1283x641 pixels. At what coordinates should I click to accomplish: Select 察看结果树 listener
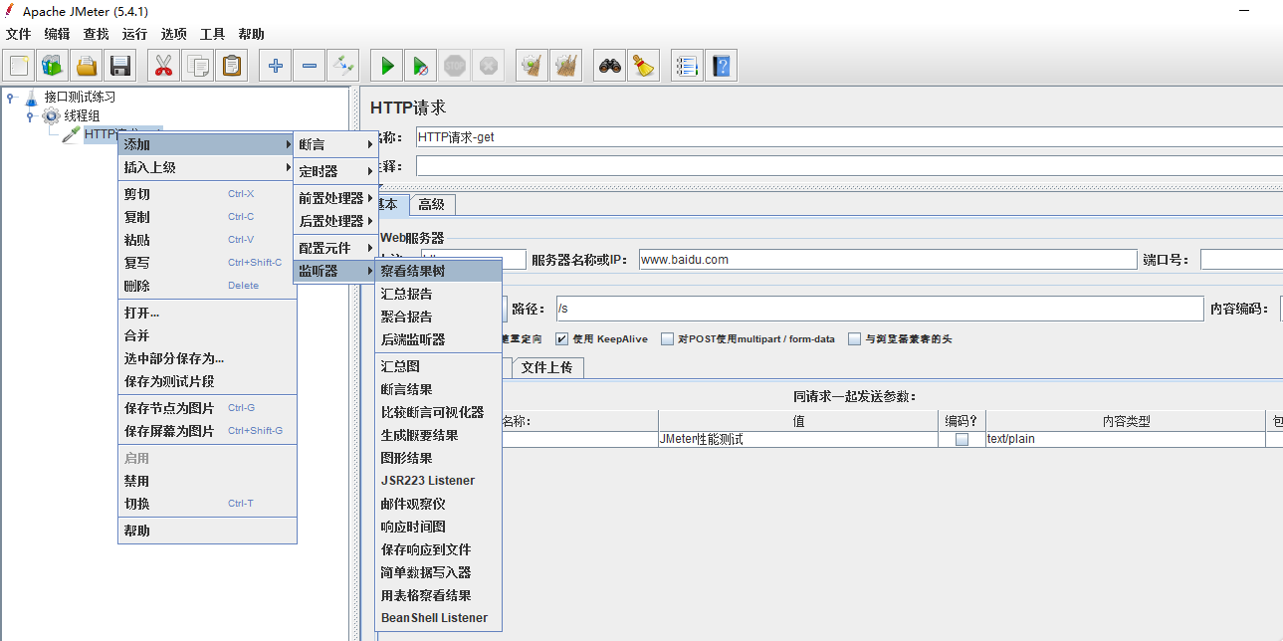point(438,271)
